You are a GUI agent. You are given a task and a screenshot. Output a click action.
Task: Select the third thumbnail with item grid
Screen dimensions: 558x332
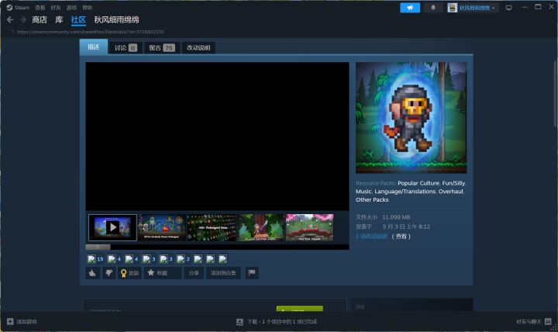click(212, 227)
